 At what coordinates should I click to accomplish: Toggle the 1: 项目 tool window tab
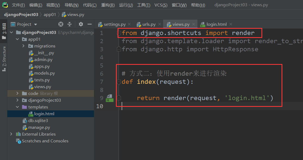tap(4, 31)
